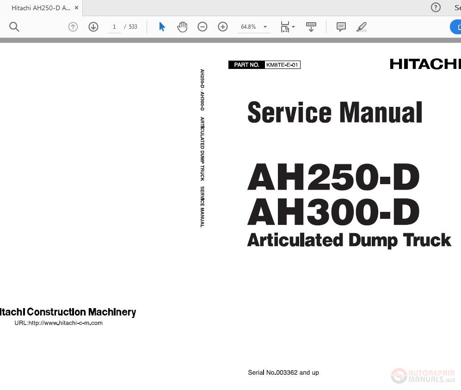Image resolution: width=461 pixels, height=390 pixels.
Task: Click the read-aloud toolbar icon
Action: [x=311, y=26]
